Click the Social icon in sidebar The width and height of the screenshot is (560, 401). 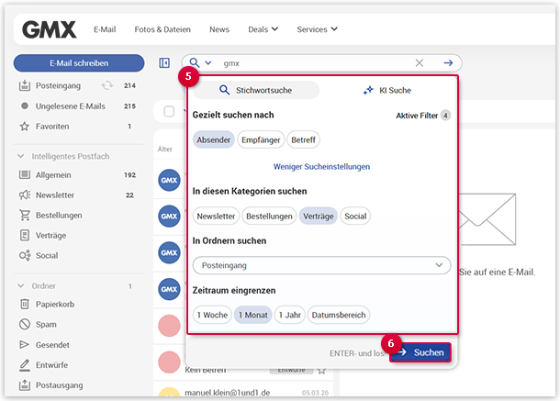click(x=24, y=256)
